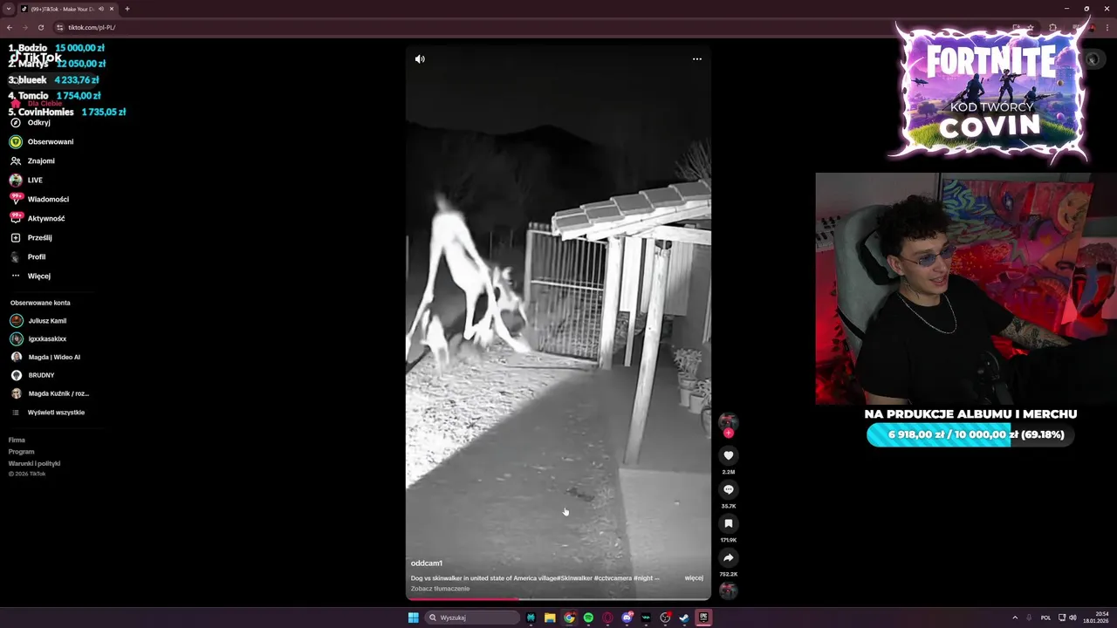The height and width of the screenshot is (628, 1117).
Task: Expand the Program footer section
Action: pyautogui.click(x=22, y=452)
